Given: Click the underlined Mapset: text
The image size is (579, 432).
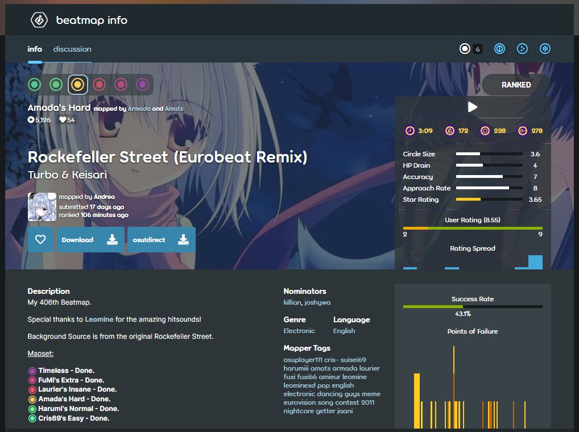Looking at the screenshot, I should (40, 354).
